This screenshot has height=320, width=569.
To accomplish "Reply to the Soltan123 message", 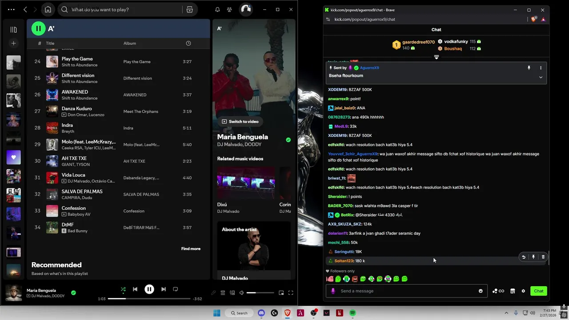I will click(x=524, y=257).
